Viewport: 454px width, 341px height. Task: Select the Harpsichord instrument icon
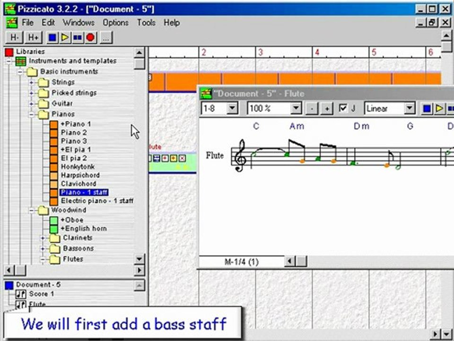click(x=53, y=176)
